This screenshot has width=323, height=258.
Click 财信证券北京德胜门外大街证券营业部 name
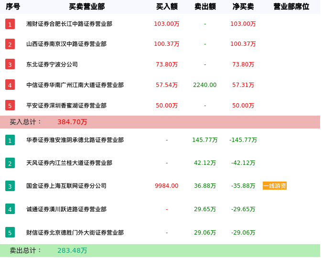tap(75, 233)
